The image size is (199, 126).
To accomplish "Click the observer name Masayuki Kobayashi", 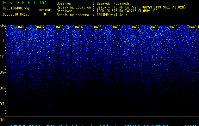I will (114, 3).
